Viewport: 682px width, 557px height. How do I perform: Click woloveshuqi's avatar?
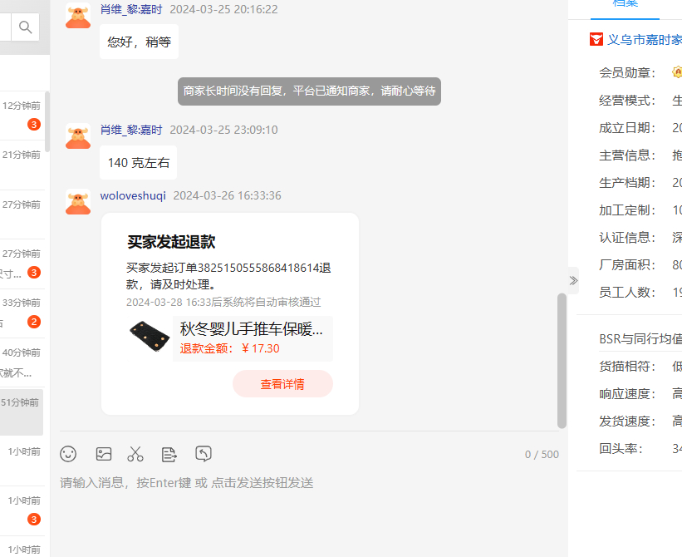click(78, 201)
